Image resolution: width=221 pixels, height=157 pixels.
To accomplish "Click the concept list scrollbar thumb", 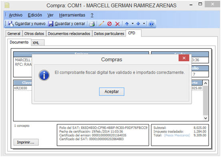I will tap(205, 101).
